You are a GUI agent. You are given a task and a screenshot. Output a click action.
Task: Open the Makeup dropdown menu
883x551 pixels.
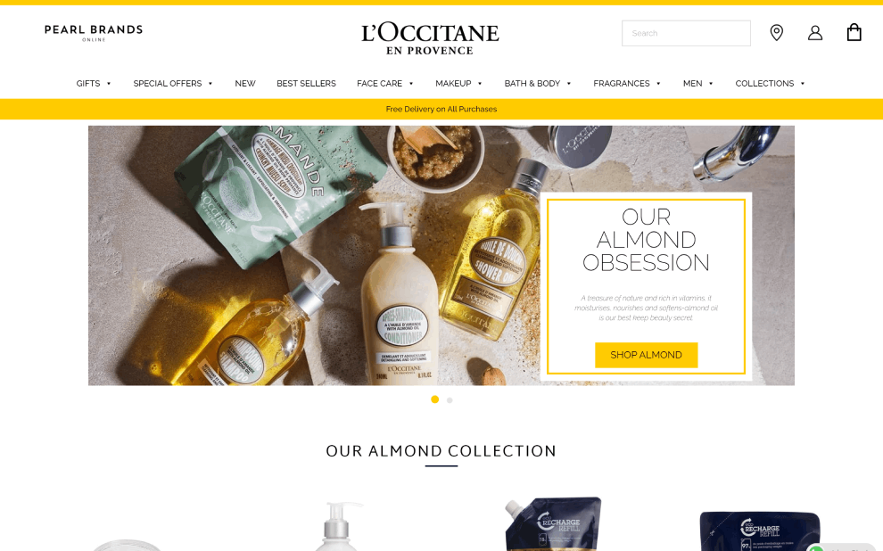[459, 83]
